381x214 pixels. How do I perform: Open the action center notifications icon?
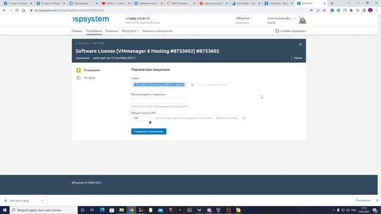375,210
